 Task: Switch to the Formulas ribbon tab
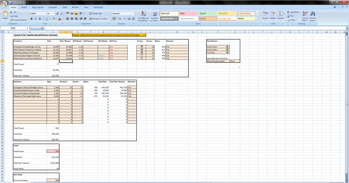(x=52, y=7)
